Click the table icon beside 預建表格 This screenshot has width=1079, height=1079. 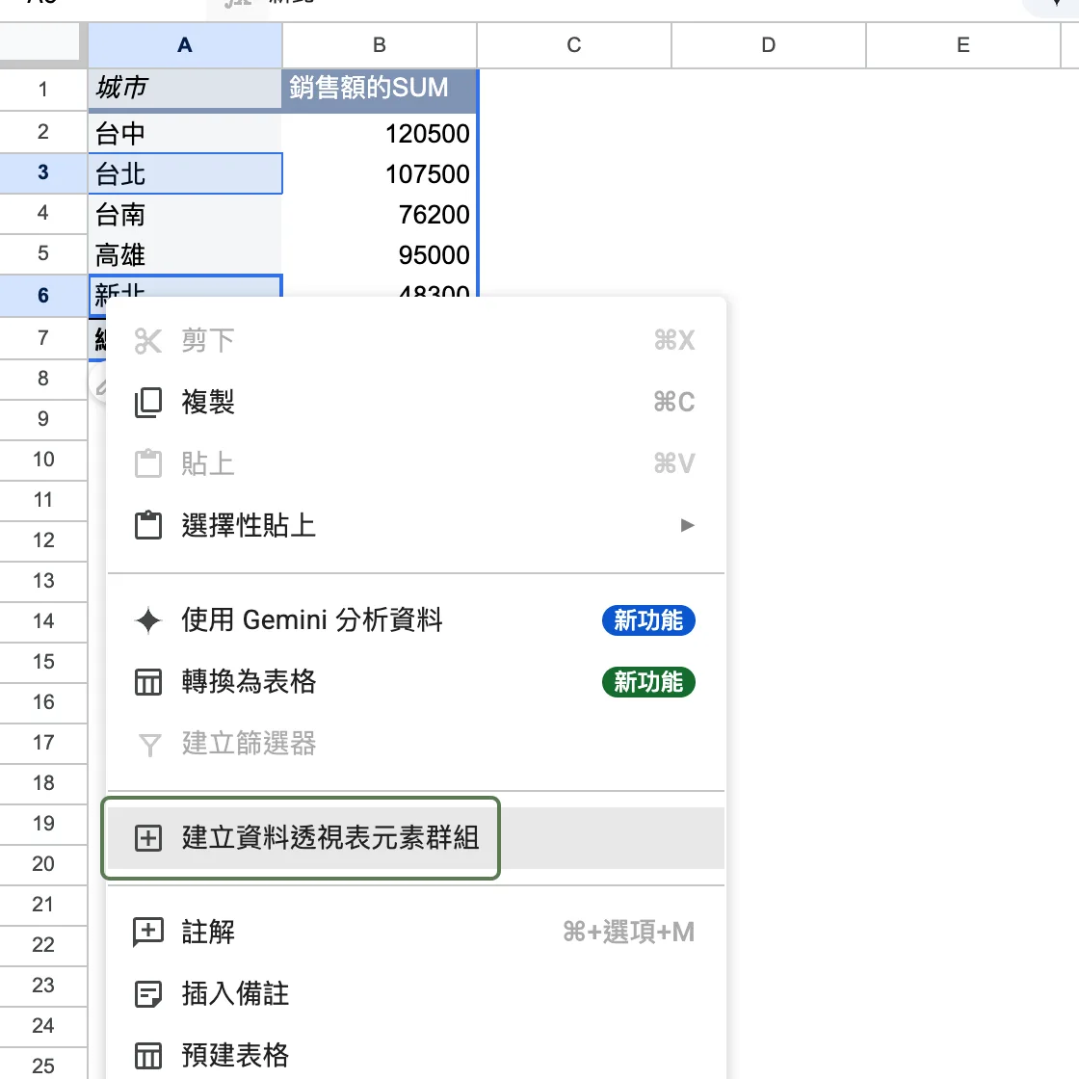[148, 1056]
